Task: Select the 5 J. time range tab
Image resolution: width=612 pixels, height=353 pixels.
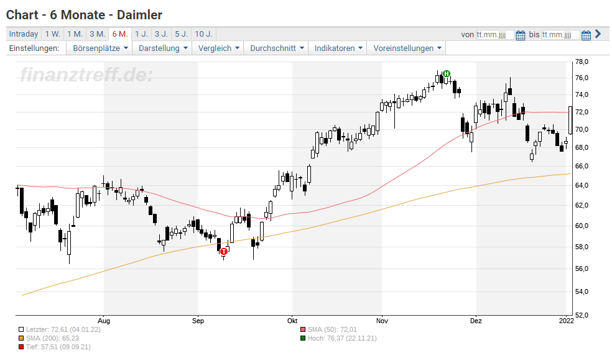Action: [182, 34]
